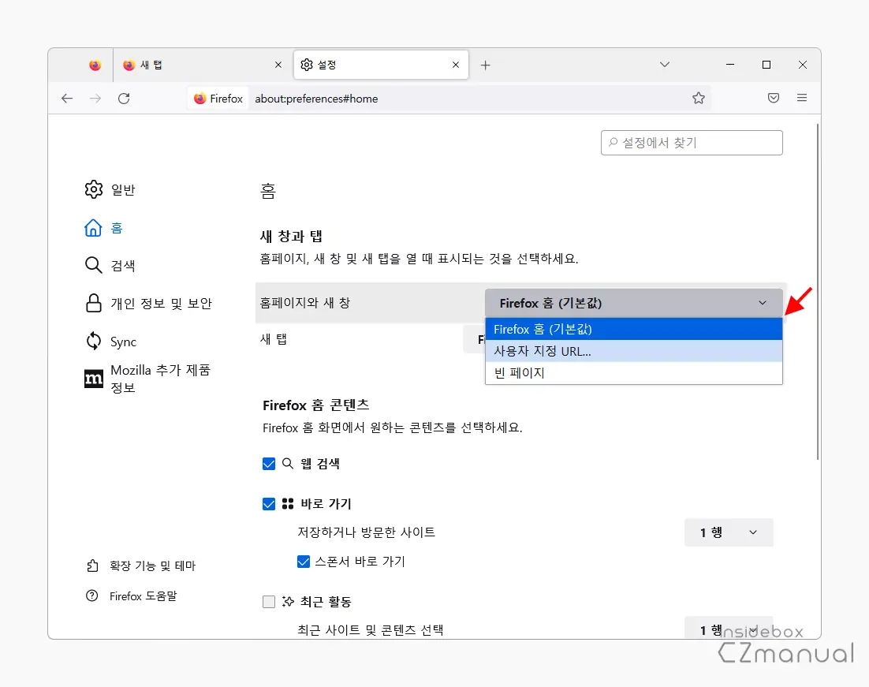The height and width of the screenshot is (687, 869).
Task: Click the gear icon on 설정 tab
Action: click(x=307, y=65)
